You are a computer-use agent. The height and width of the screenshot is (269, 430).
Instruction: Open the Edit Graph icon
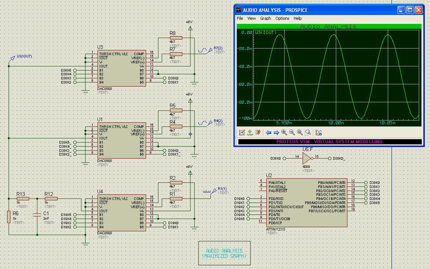tap(242, 132)
